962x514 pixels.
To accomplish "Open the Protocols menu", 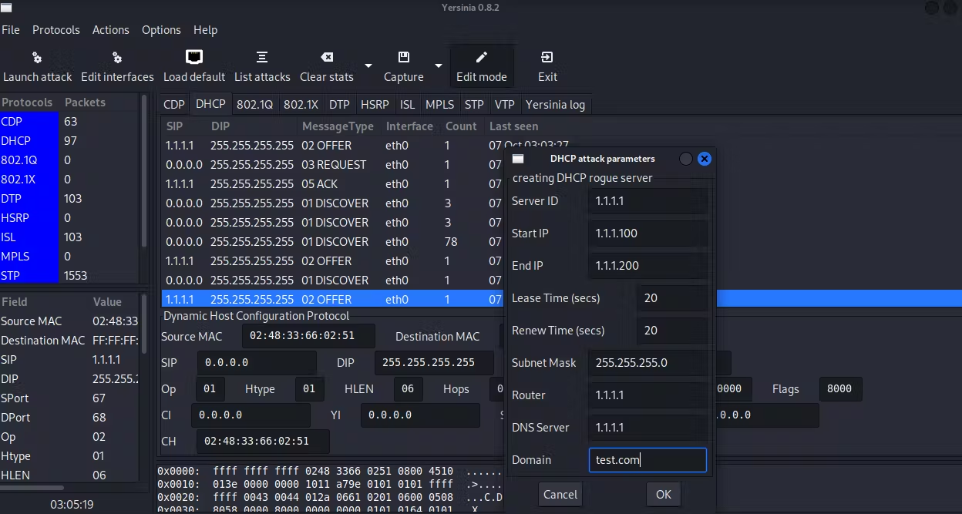I will (55, 30).
